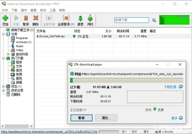
Task: Sort by 状态 column header
Action: 83,31
